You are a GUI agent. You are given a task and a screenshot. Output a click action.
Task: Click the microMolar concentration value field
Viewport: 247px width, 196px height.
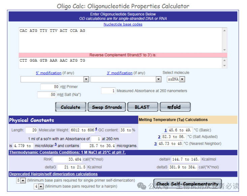pos(23,146)
